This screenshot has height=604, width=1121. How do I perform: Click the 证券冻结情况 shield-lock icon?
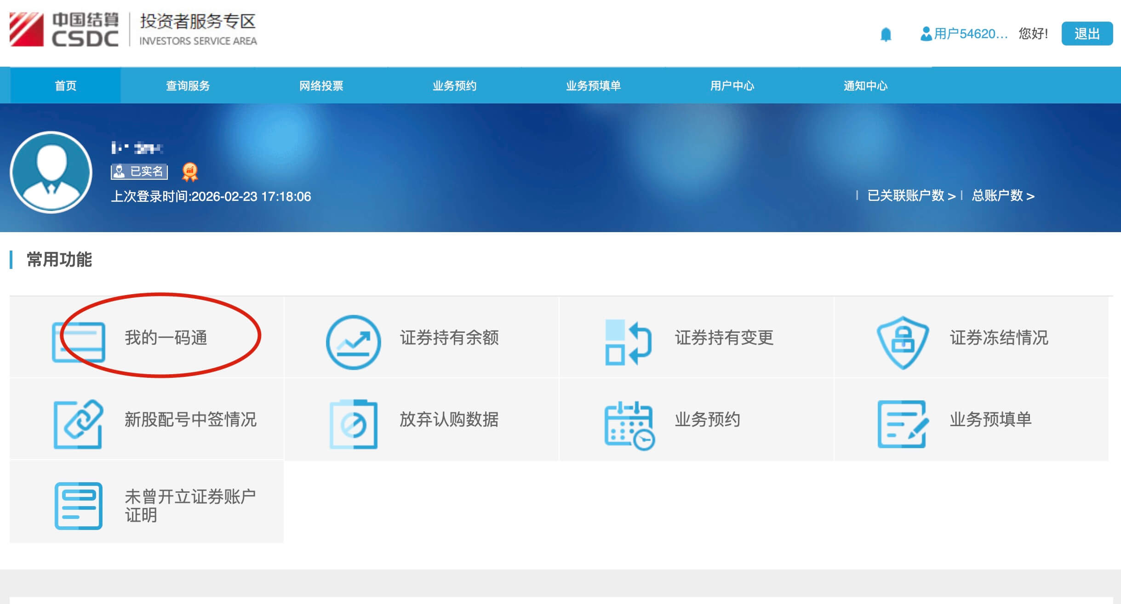903,341
